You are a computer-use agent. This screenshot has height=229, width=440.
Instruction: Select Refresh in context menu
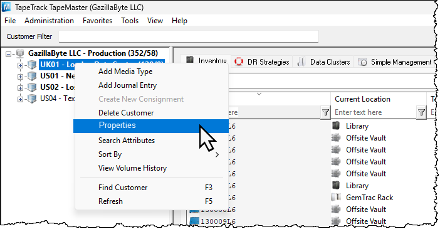[152, 201]
